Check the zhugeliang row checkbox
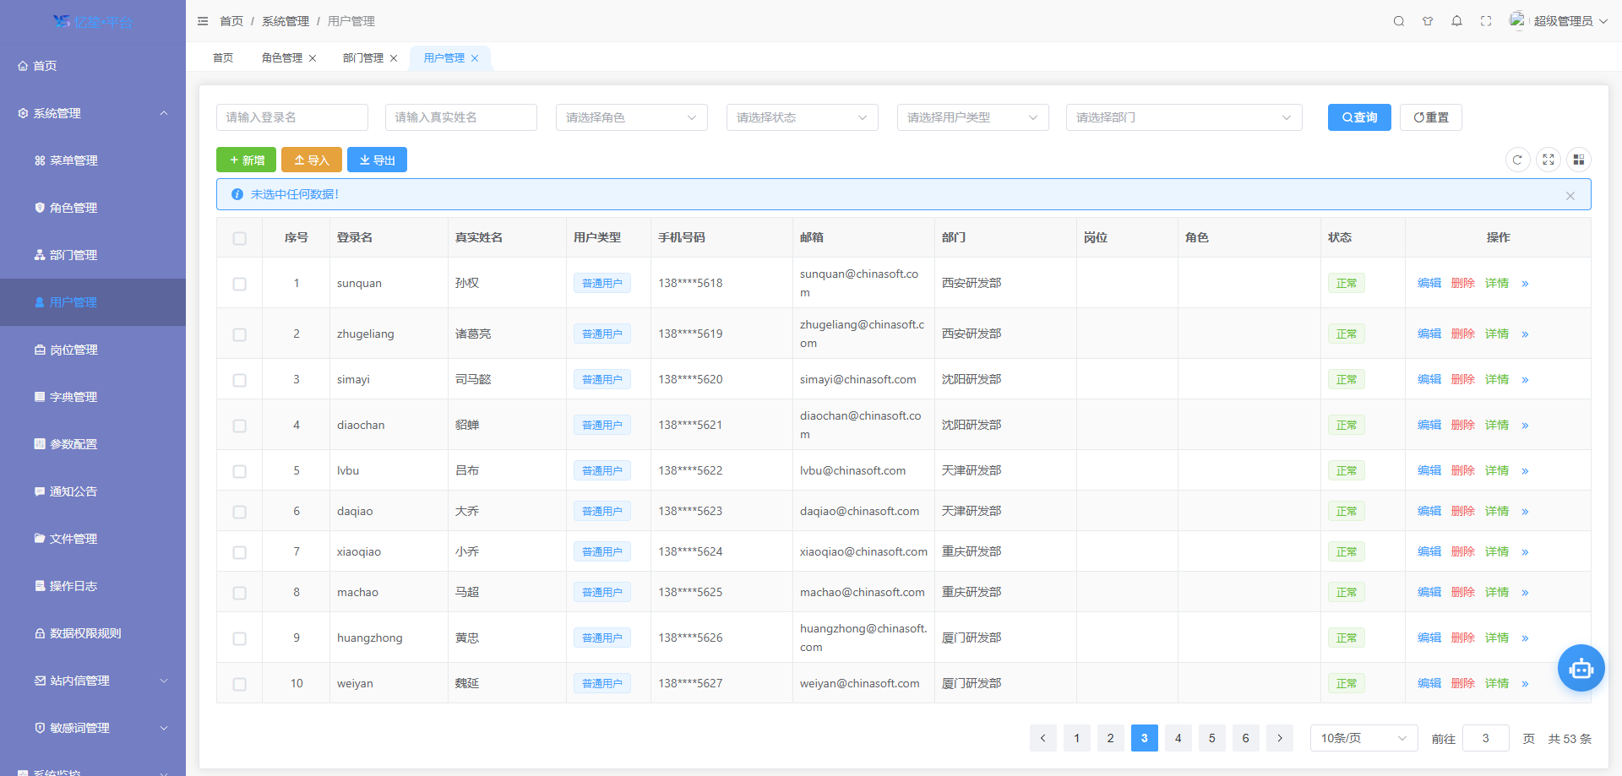 240,334
